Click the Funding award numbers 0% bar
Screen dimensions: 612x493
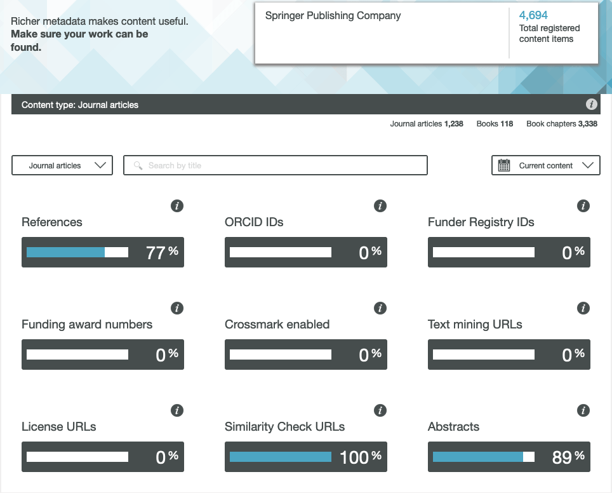103,355
